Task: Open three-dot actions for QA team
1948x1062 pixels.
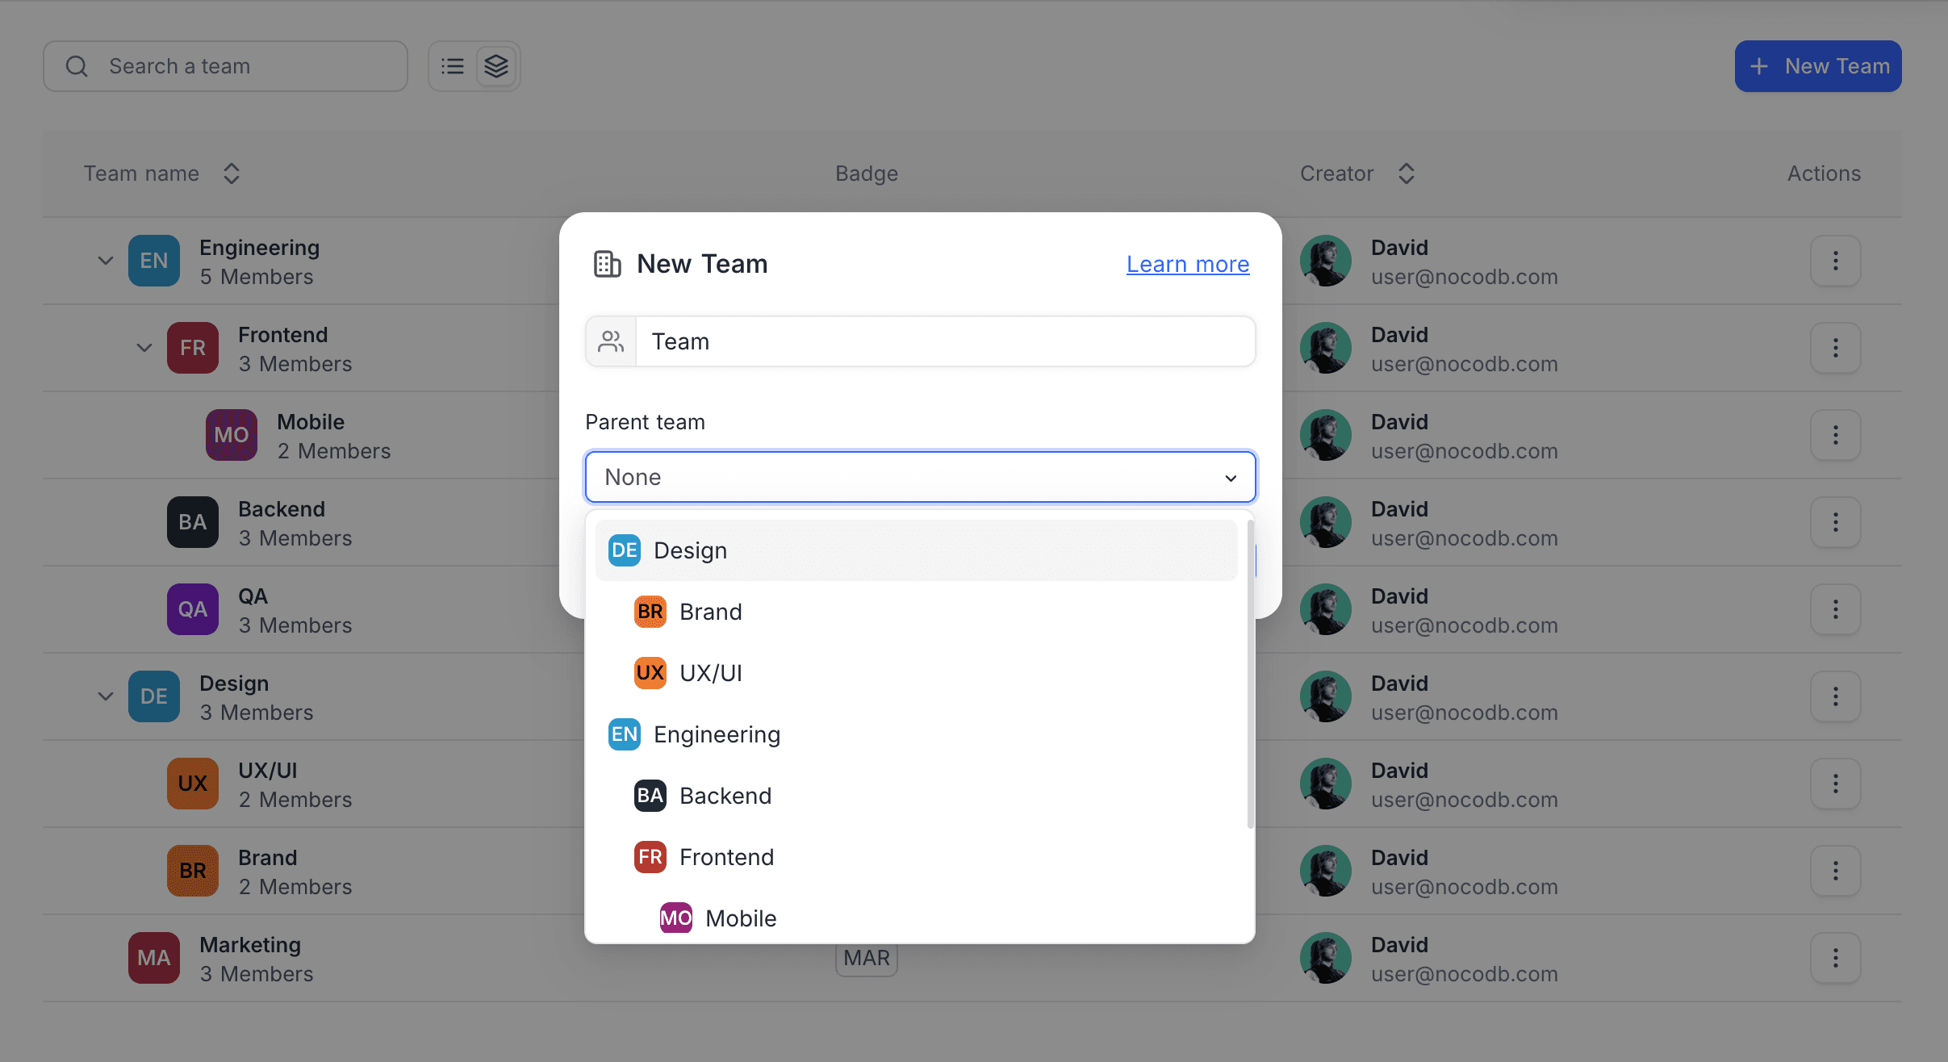Action: (x=1835, y=609)
